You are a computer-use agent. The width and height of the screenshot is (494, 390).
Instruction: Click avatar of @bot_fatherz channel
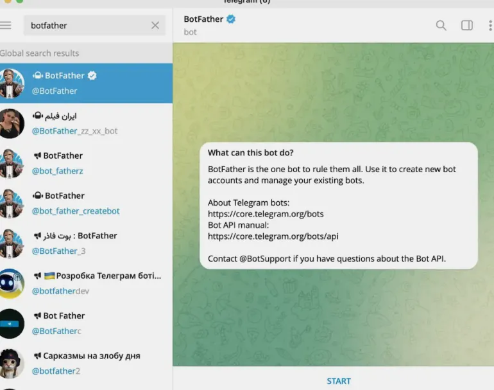coord(12,163)
